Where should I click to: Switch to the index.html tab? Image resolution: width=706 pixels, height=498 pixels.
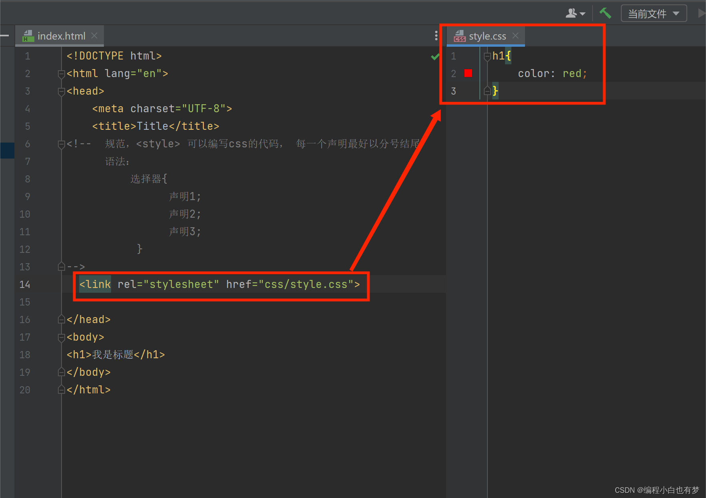(61, 36)
